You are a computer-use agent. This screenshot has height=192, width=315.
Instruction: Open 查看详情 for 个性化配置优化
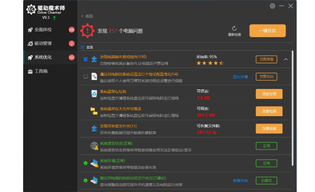[x=240, y=77]
